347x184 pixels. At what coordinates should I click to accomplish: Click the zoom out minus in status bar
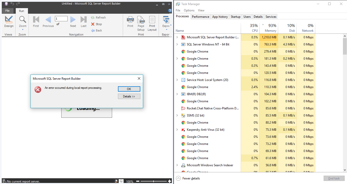[x=138, y=181]
